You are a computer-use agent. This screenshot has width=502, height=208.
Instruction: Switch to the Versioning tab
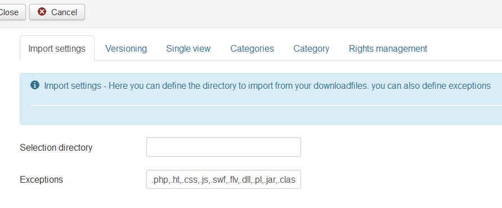pyautogui.click(x=126, y=48)
